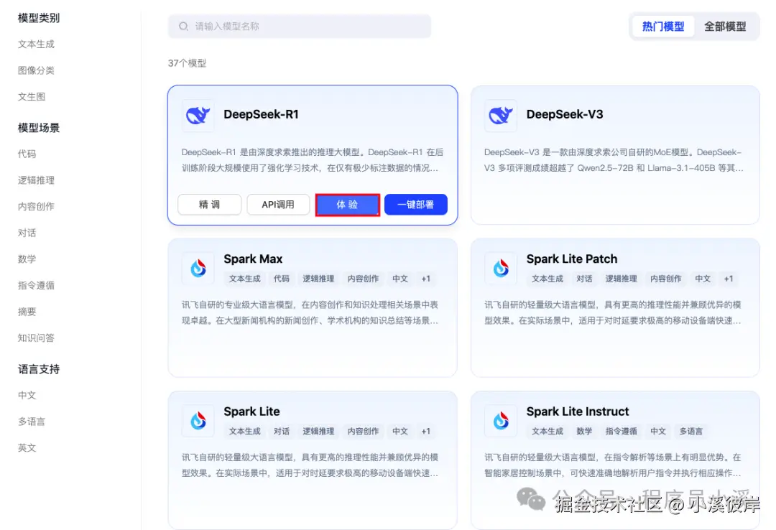Screen dimensions: 776x530
Task: Click the DeepSeek-V3 whale logo icon
Action: coord(501,116)
